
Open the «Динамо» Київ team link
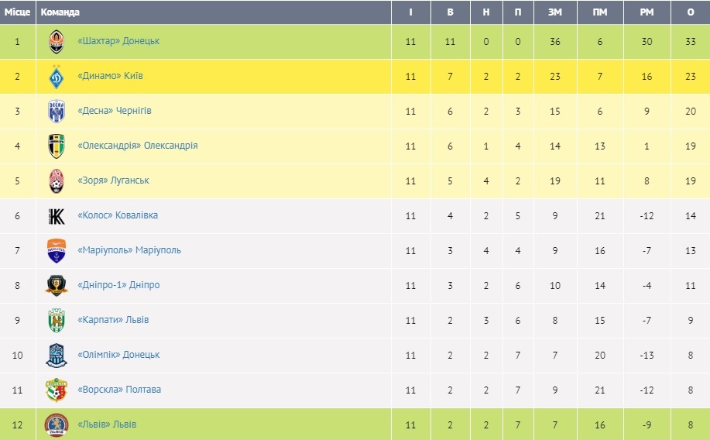coord(110,76)
